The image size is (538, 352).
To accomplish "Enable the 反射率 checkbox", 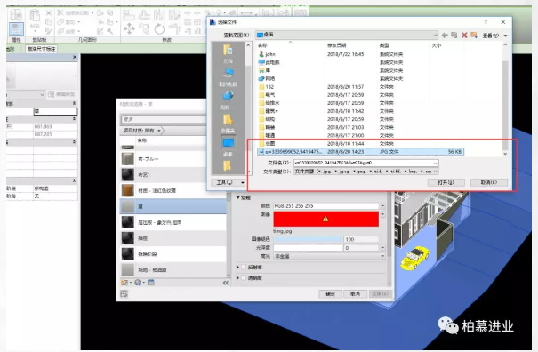I will tap(244, 267).
